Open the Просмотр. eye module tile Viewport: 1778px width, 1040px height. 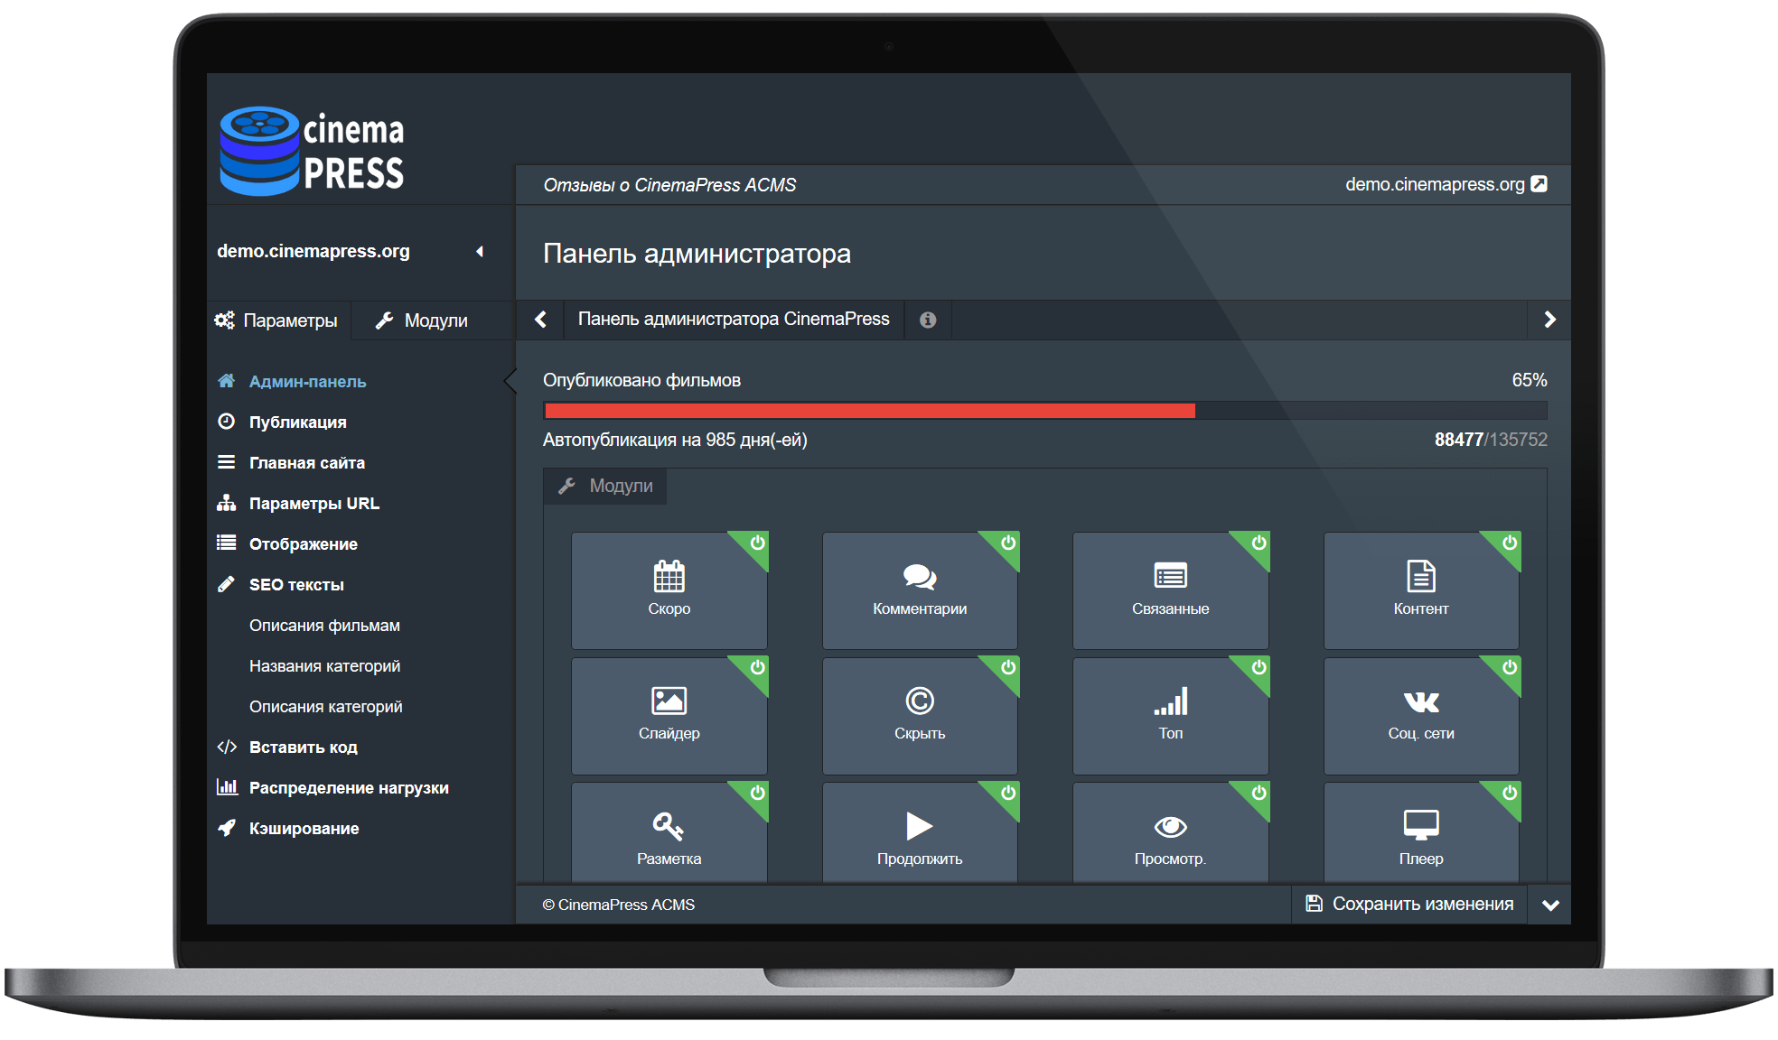1170,832
